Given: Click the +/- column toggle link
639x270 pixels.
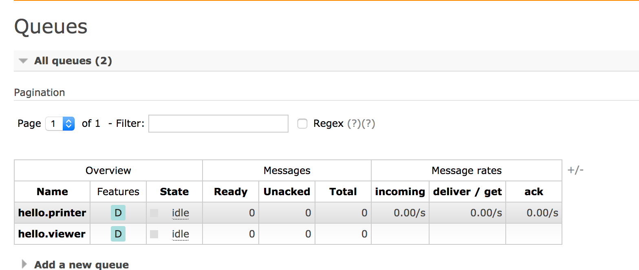Looking at the screenshot, I should coord(575,170).
